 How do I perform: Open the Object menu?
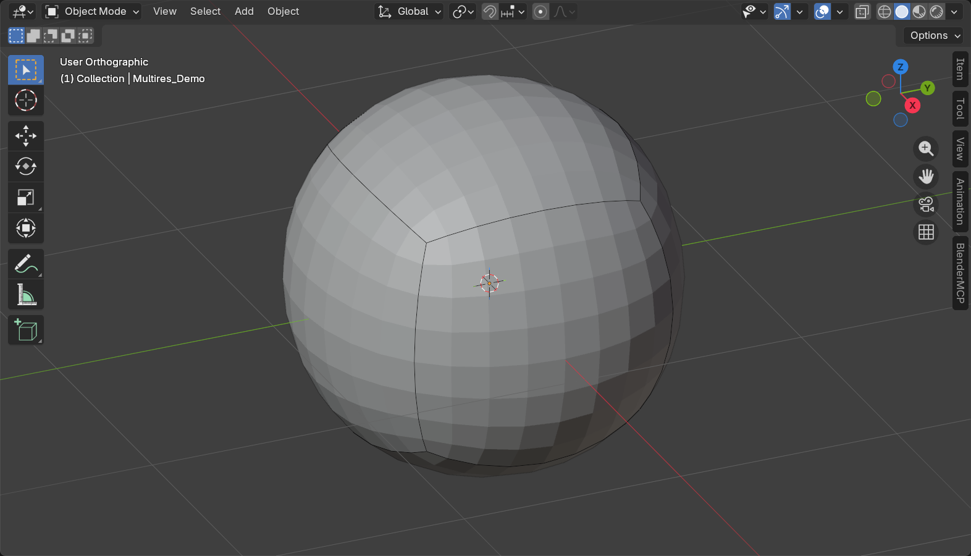coord(283,12)
